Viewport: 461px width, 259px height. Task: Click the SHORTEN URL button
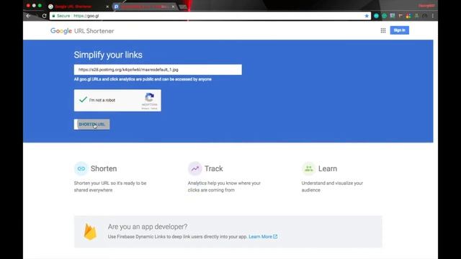[91, 124]
